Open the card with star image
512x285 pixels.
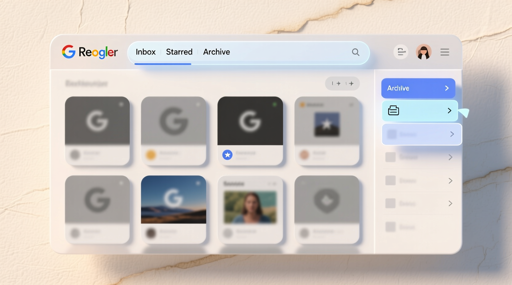coord(327,131)
